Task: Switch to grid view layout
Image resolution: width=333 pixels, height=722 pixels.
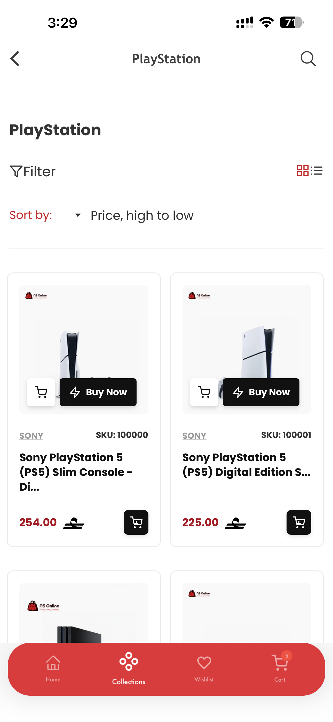Action: 303,170
